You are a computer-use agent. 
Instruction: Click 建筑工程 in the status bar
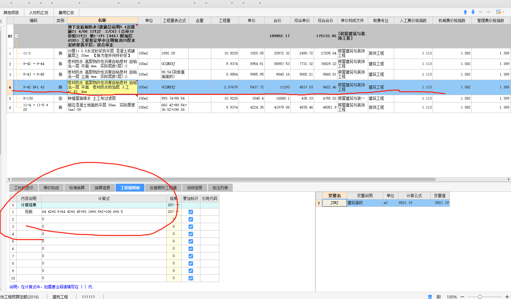point(60,297)
